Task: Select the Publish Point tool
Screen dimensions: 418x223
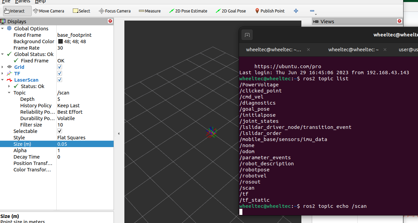Action: coord(270,11)
